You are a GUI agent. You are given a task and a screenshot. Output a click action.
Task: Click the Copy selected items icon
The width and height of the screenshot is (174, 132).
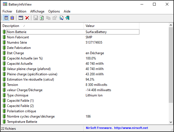tap(48, 18)
